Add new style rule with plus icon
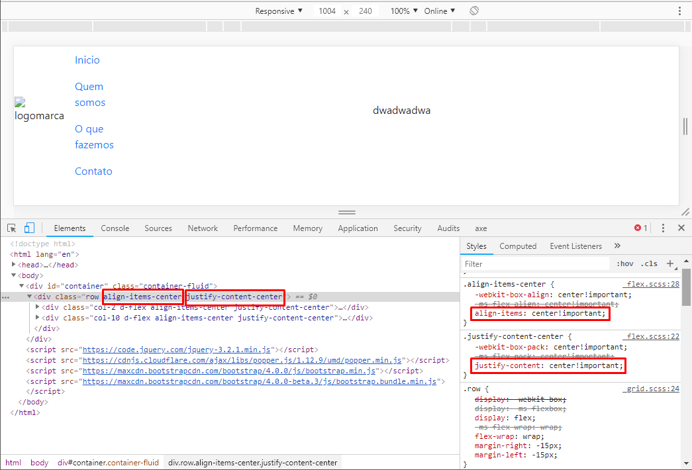This screenshot has width=692, height=470. (670, 263)
